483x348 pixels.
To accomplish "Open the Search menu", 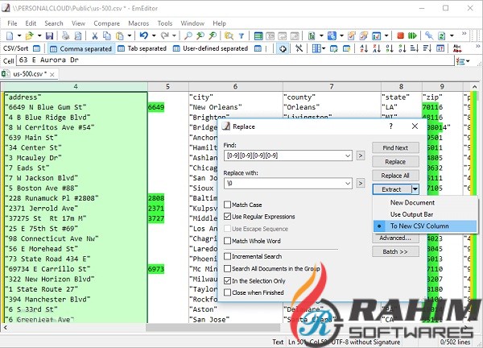I will pos(54,23).
